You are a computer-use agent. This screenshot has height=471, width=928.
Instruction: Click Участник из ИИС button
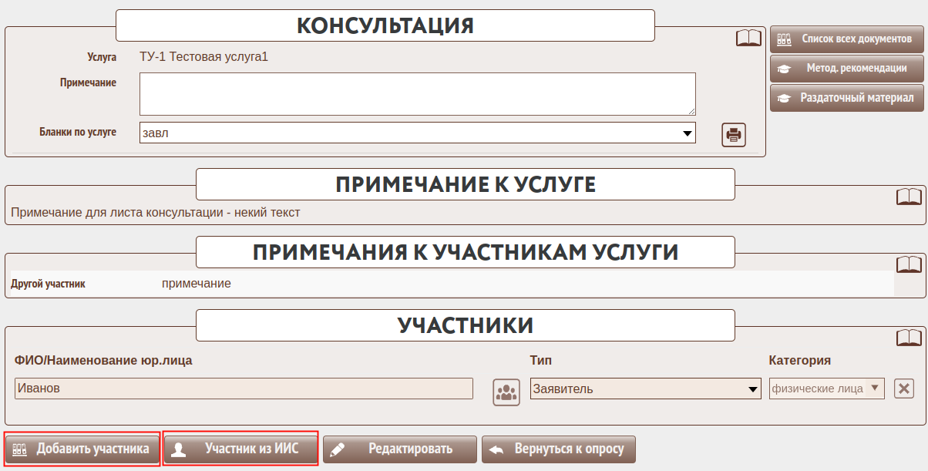pyautogui.click(x=241, y=449)
